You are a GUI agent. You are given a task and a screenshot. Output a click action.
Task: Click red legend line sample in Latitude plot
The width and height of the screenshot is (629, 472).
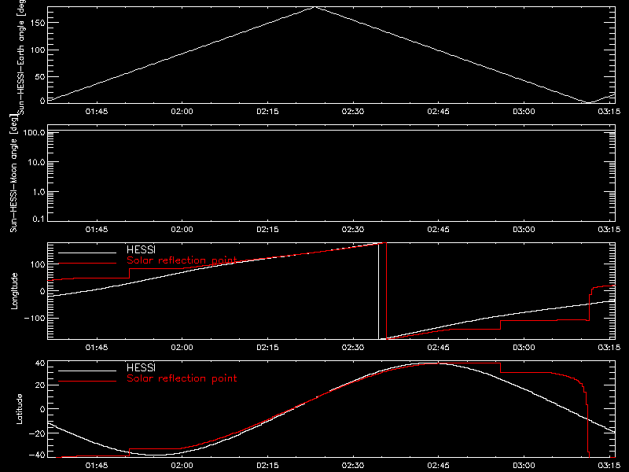(87, 382)
